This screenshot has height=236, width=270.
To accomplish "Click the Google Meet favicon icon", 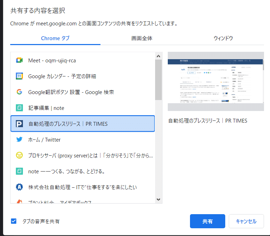I will coord(19,60).
